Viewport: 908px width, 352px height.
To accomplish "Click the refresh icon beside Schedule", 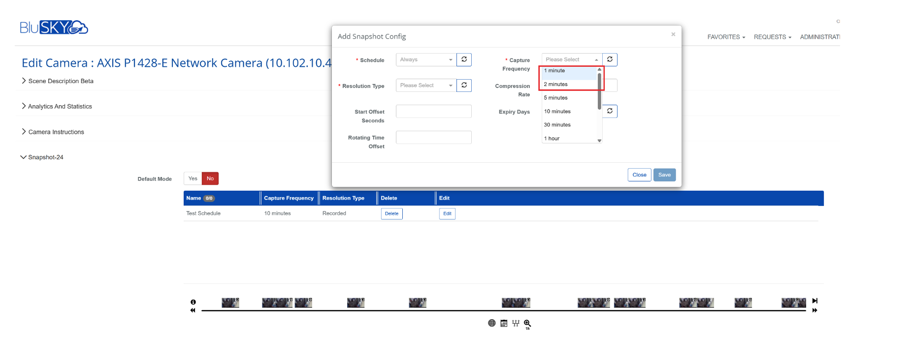I will click(x=464, y=59).
